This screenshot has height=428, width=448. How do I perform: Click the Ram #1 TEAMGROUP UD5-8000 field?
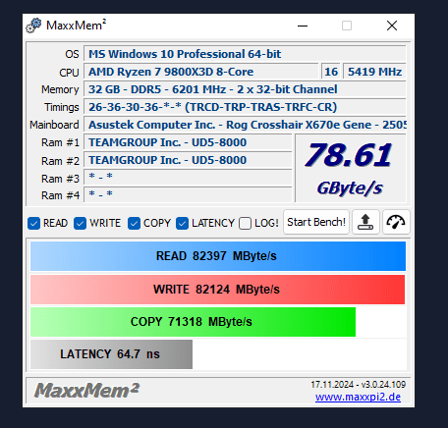point(188,142)
